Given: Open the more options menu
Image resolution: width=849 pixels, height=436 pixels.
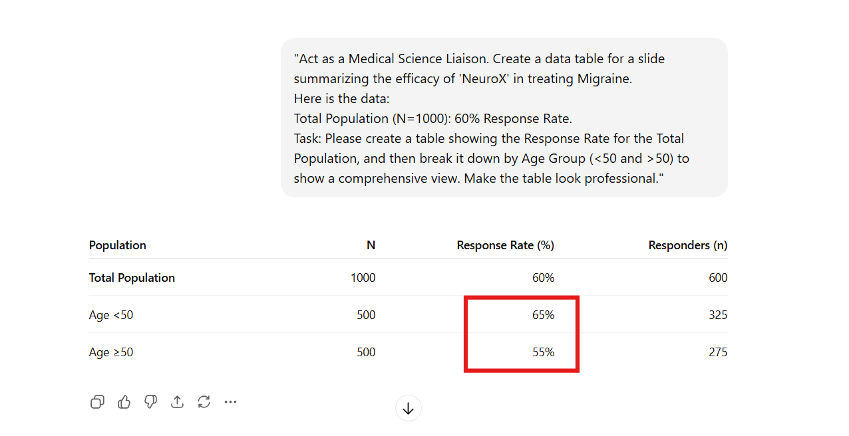Looking at the screenshot, I should pyautogui.click(x=230, y=401).
